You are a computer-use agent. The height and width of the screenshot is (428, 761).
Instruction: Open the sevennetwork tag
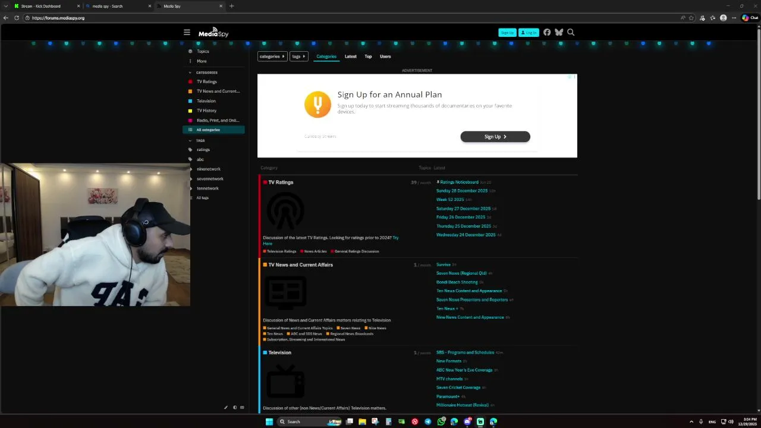(x=210, y=178)
